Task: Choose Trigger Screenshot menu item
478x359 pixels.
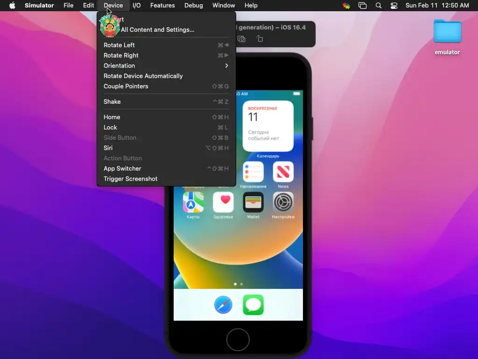Action: (167, 179)
